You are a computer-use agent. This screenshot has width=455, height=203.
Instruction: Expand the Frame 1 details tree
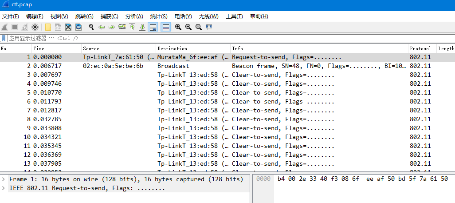click(x=3, y=179)
